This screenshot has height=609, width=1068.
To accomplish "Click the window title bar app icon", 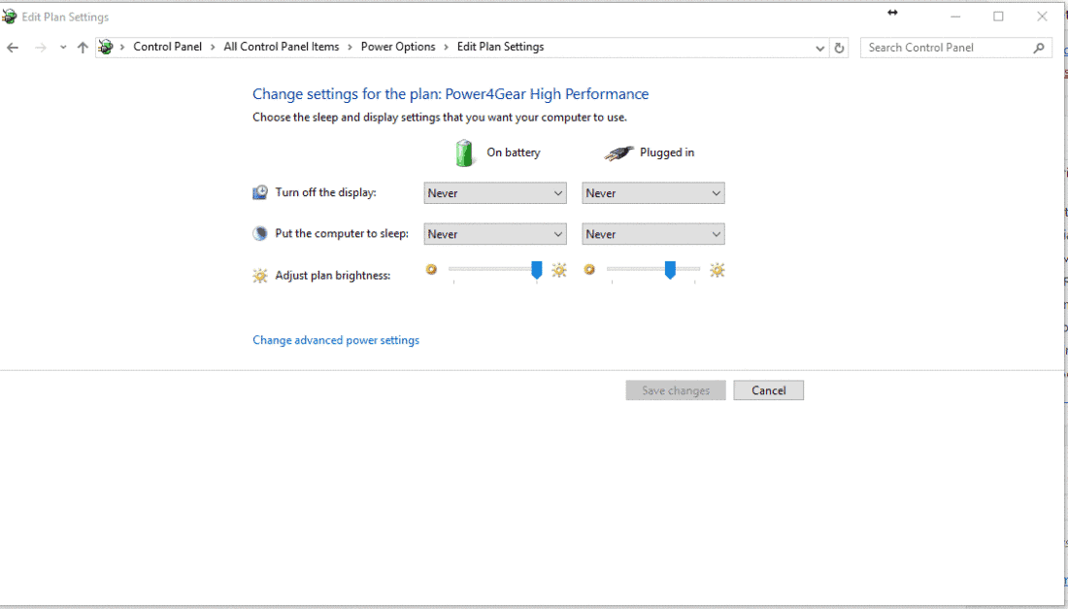I will (9, 17).
